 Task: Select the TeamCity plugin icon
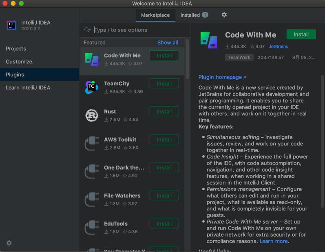click(92, 87)
